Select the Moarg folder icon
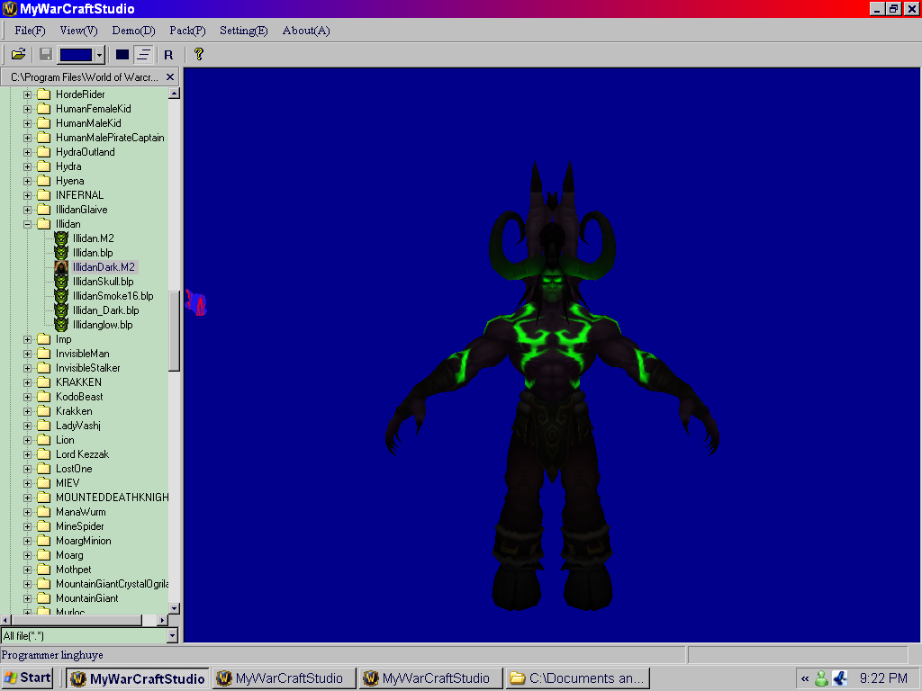The image size is (922, 691). pyautogui.click(x=43, y=555)
